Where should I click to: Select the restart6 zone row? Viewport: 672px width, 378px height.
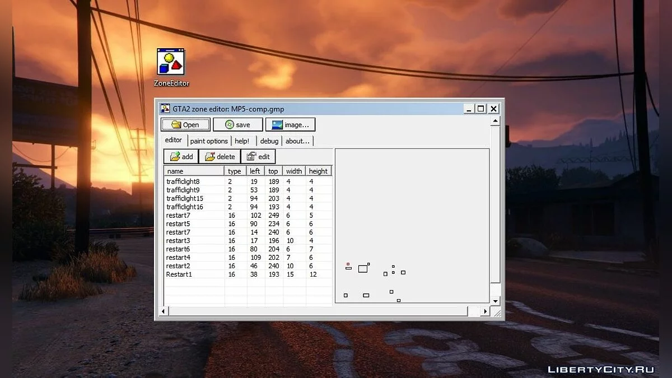tap(248, 249)
